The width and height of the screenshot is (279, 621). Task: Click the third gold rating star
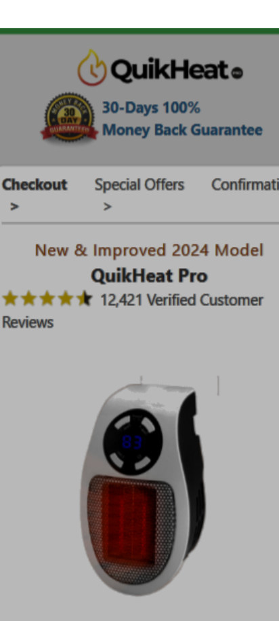tap(47, 299)
